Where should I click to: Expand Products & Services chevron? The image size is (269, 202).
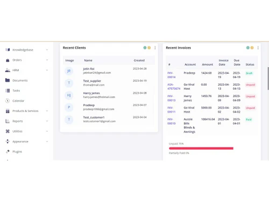tap(47, 111)
